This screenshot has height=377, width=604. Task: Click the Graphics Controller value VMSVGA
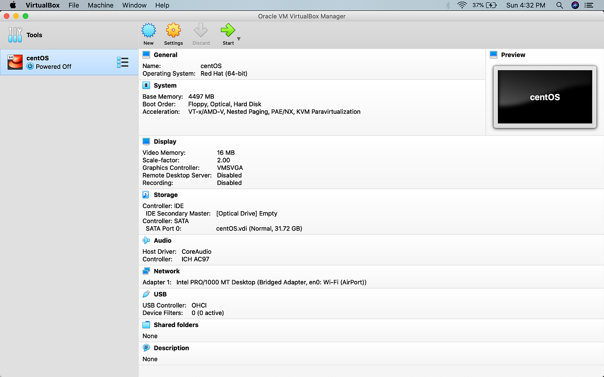(x=230, y=168)
